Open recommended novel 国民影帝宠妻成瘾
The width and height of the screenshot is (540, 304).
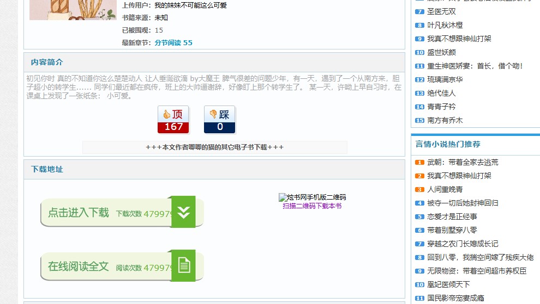click(x=455, y=298)
